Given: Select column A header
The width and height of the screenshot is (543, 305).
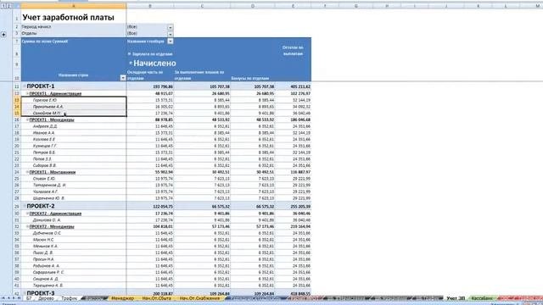Looking at the screenshot, I should pyautogui.click(x=74, y=6).
